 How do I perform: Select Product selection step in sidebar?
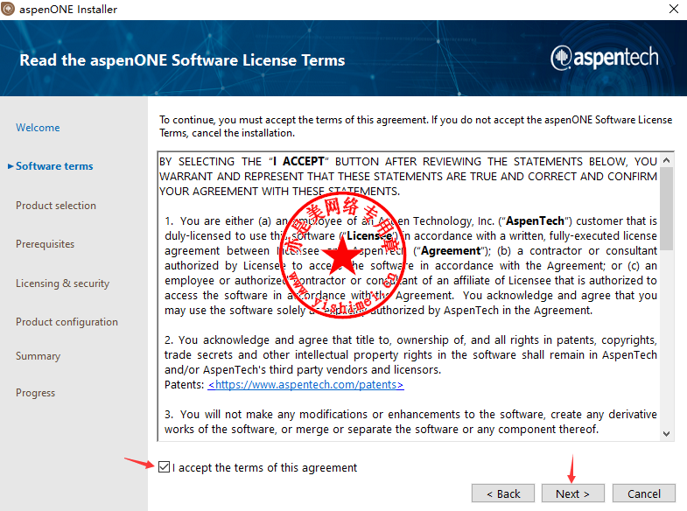(x=56, y=206)
